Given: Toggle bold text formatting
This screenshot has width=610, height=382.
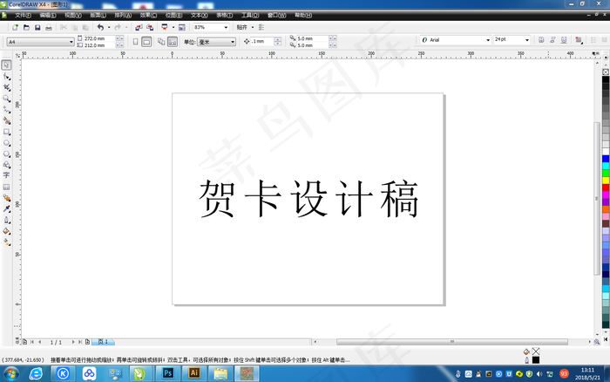Looking at the screenshot, I should pyautogui.click(x=540, y=41).
